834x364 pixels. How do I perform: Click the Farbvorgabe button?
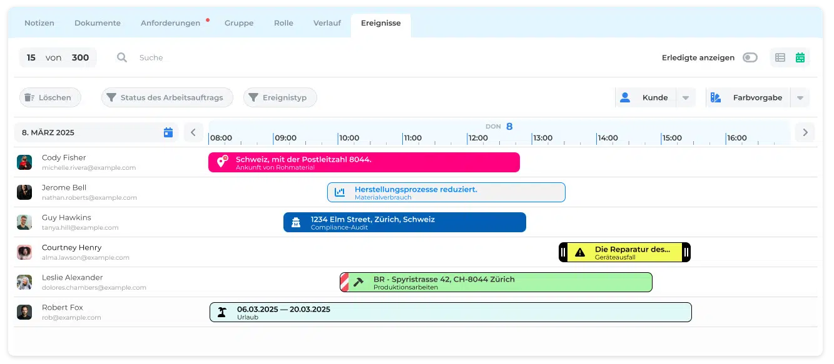(x=749, y=97)
